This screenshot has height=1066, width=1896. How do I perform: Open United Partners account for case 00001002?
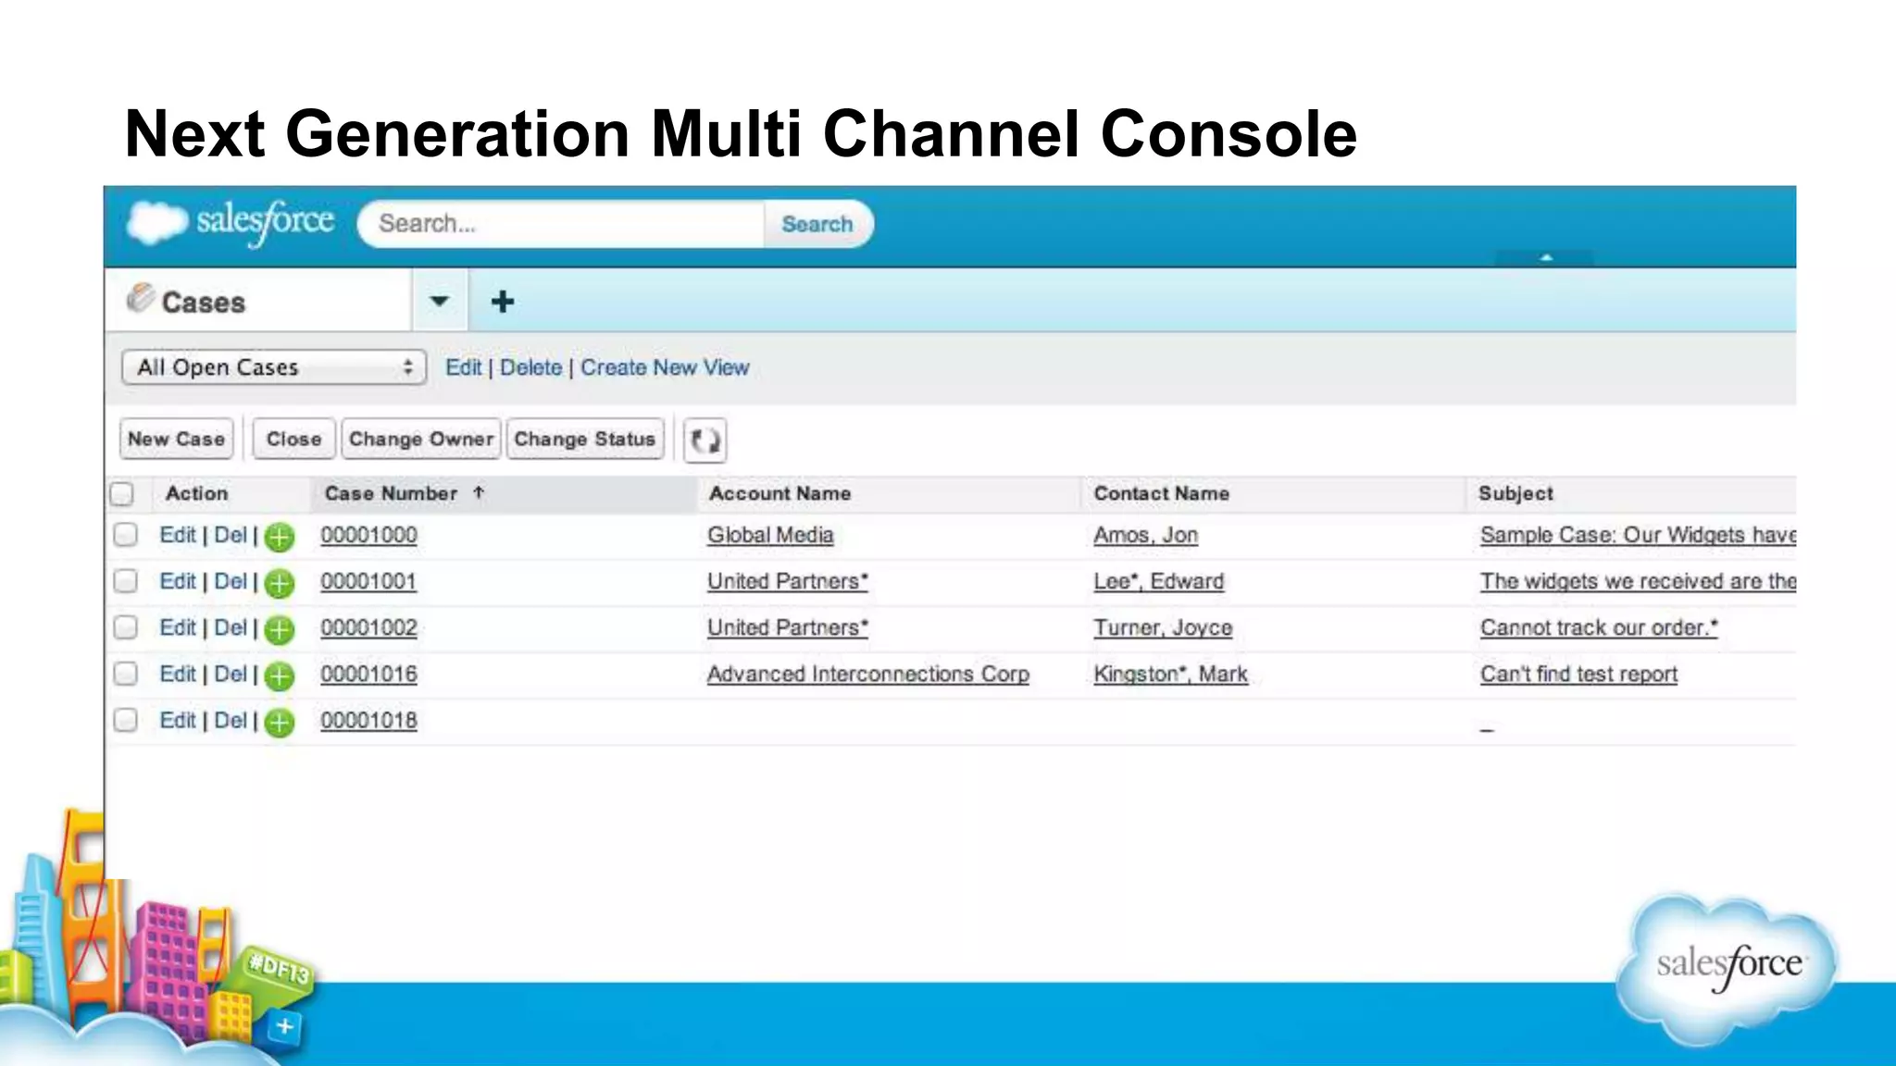(x=788, y=627)
